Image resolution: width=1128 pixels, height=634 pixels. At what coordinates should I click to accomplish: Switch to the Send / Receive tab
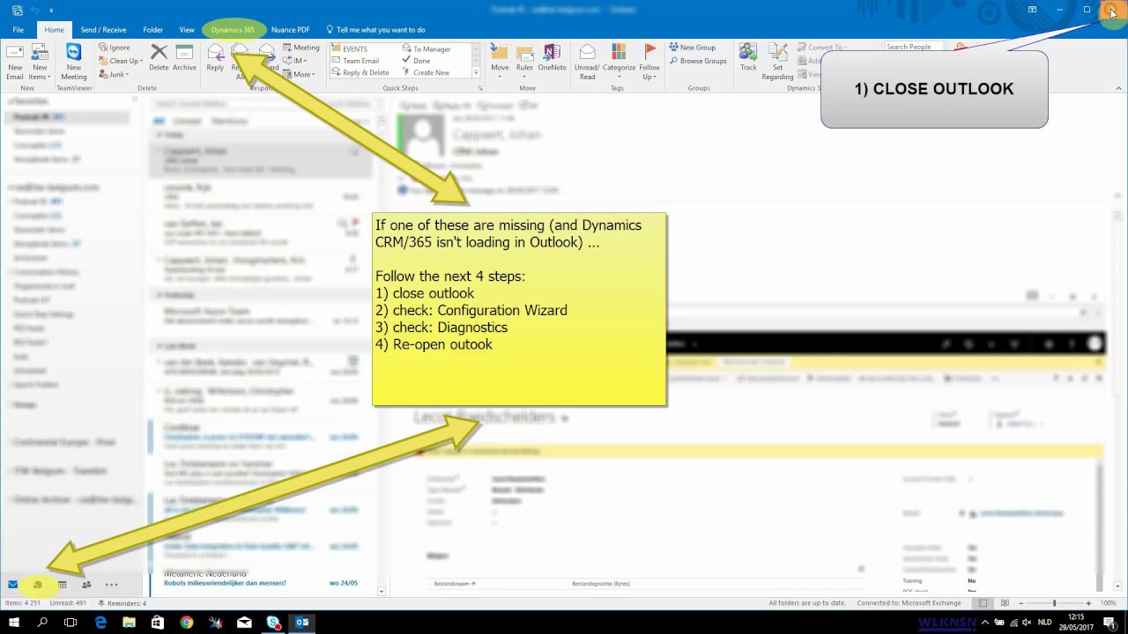(103, 30)
